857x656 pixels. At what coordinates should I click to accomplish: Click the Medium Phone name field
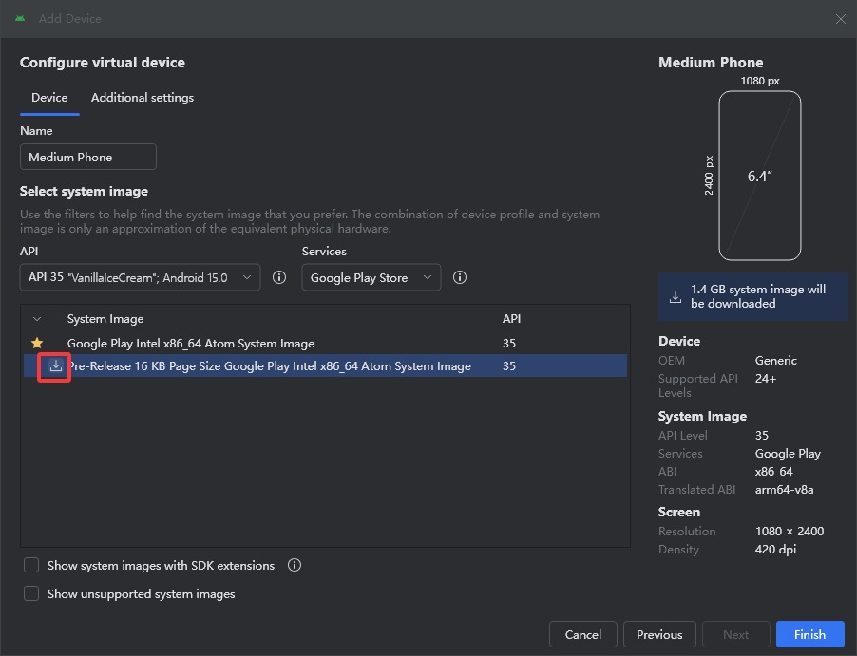point(88,158)
